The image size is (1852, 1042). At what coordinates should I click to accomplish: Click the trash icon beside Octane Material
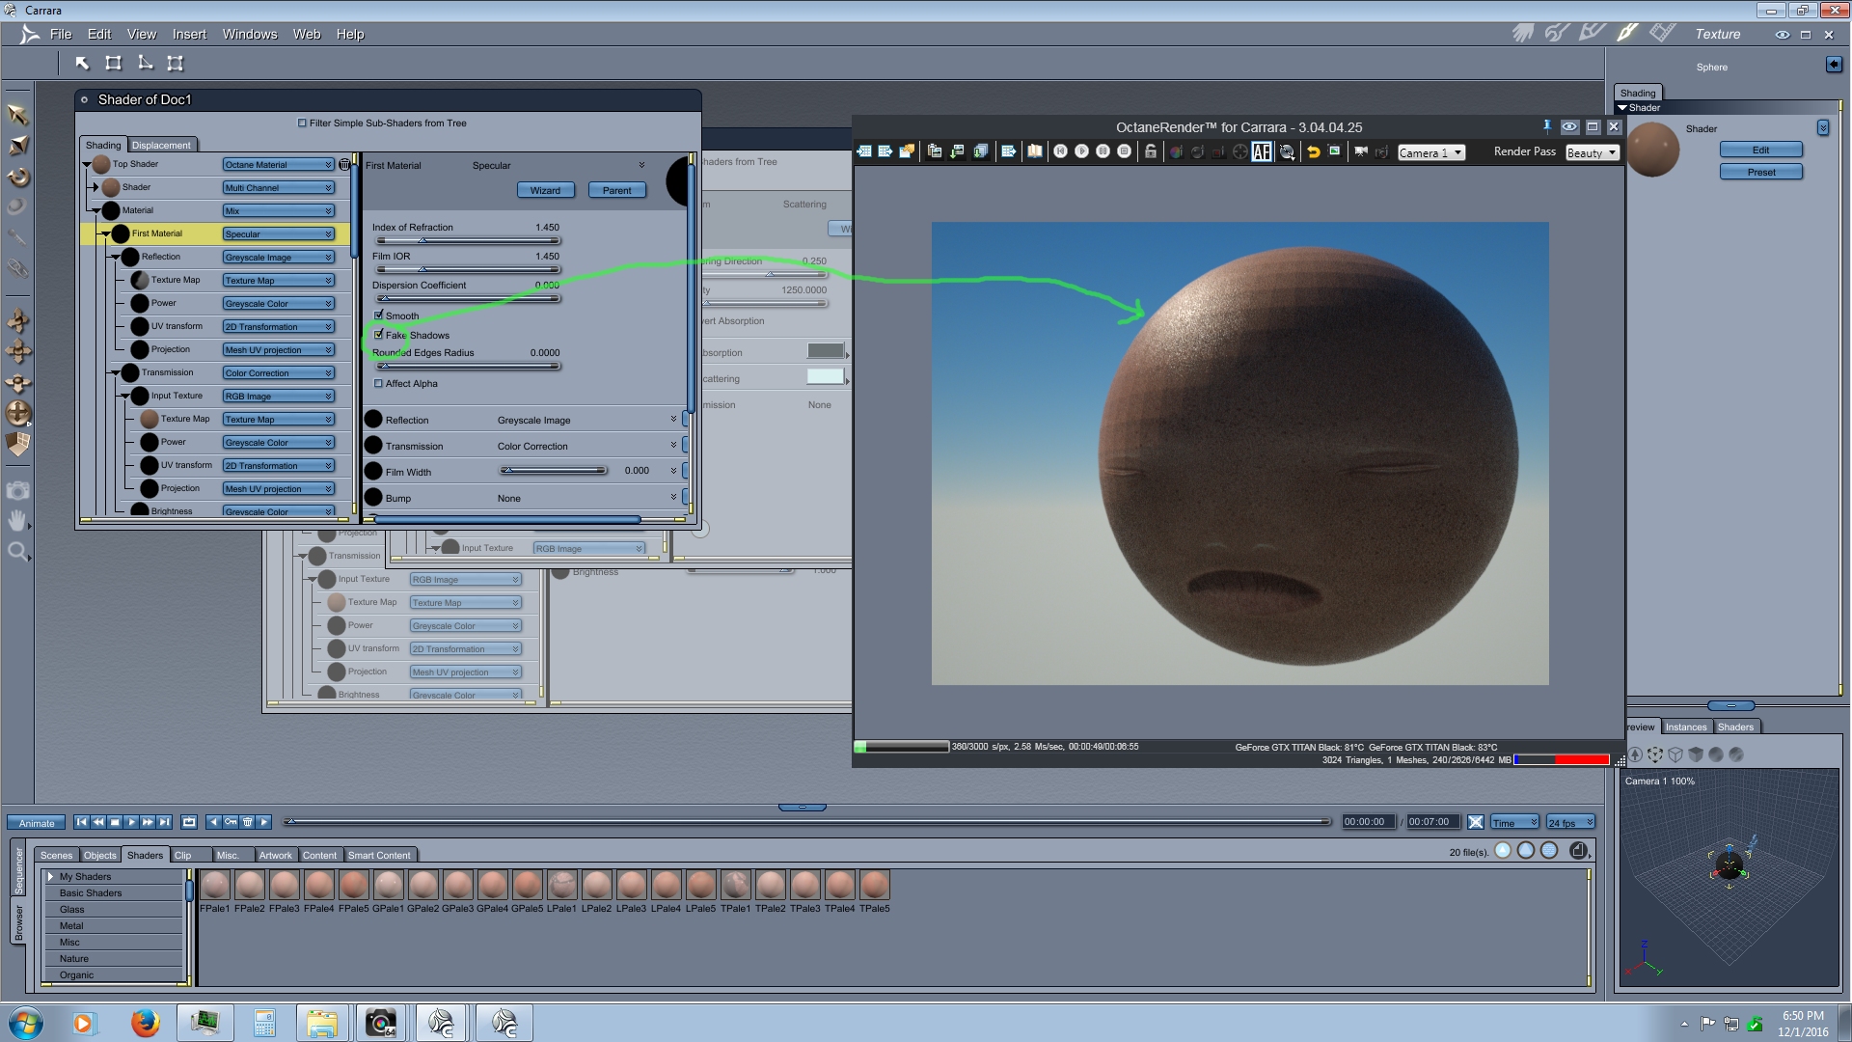tap(344, 165)
